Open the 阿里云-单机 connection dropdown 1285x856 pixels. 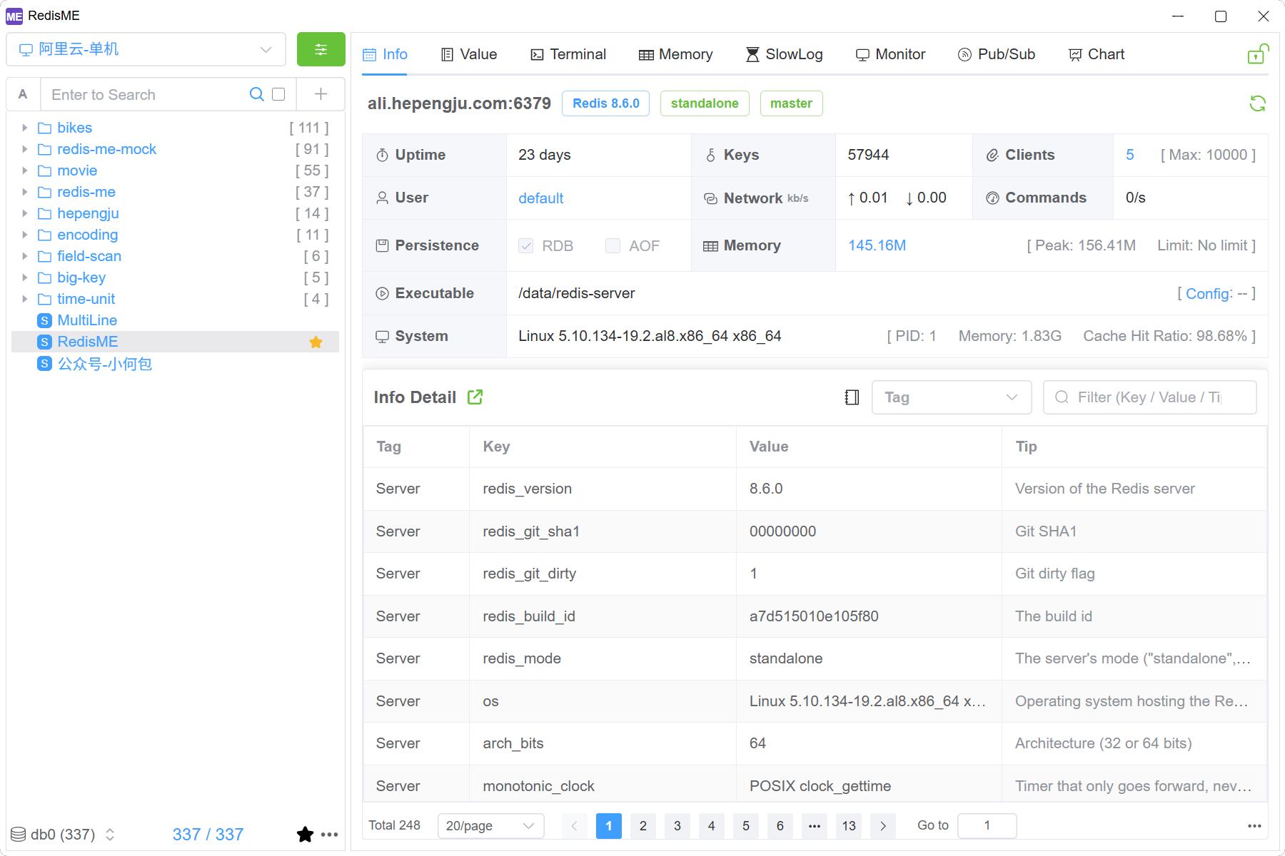146,49
